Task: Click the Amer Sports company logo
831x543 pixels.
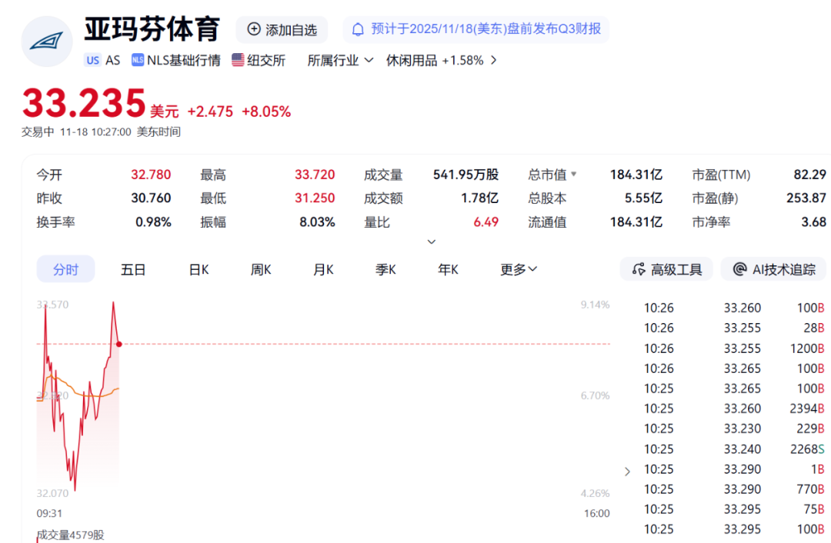Action: coord(47,41)
